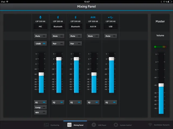Mute the LSP 500 68 Bluetooth channel

pos(75,36)
